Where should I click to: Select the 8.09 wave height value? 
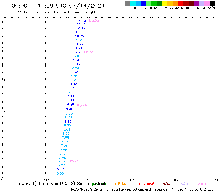pyautogui.click(x=77, y=56)
